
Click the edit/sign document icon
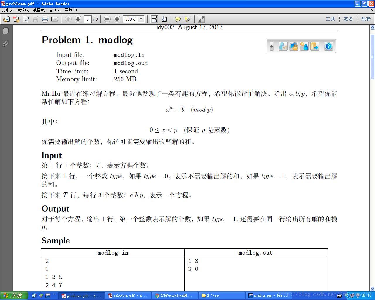click(x=26, y=19)
